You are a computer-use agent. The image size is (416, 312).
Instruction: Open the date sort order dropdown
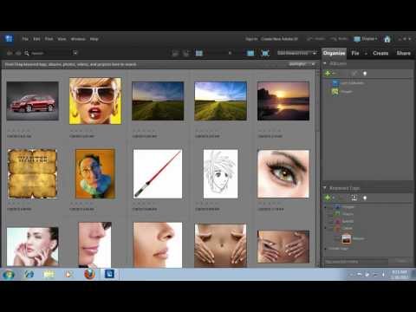[x=297, y=53]
